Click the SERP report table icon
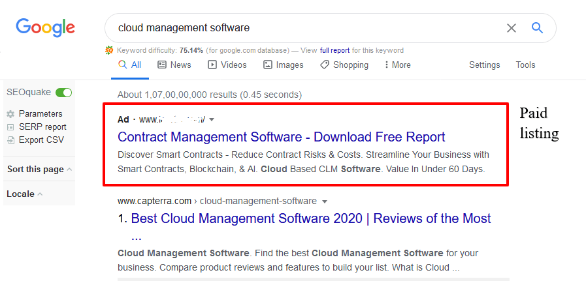This screenshot has height=281, width=586. pyautogui.click(x=11, y=127)
